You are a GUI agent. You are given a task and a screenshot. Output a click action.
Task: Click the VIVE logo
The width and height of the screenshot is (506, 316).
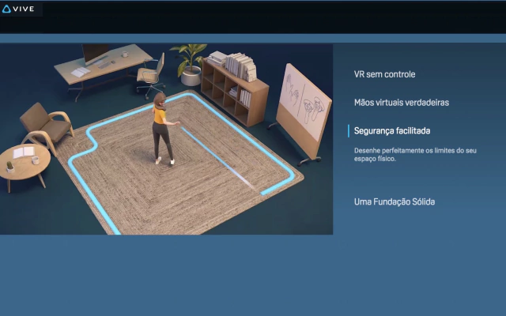click(18, 9)
